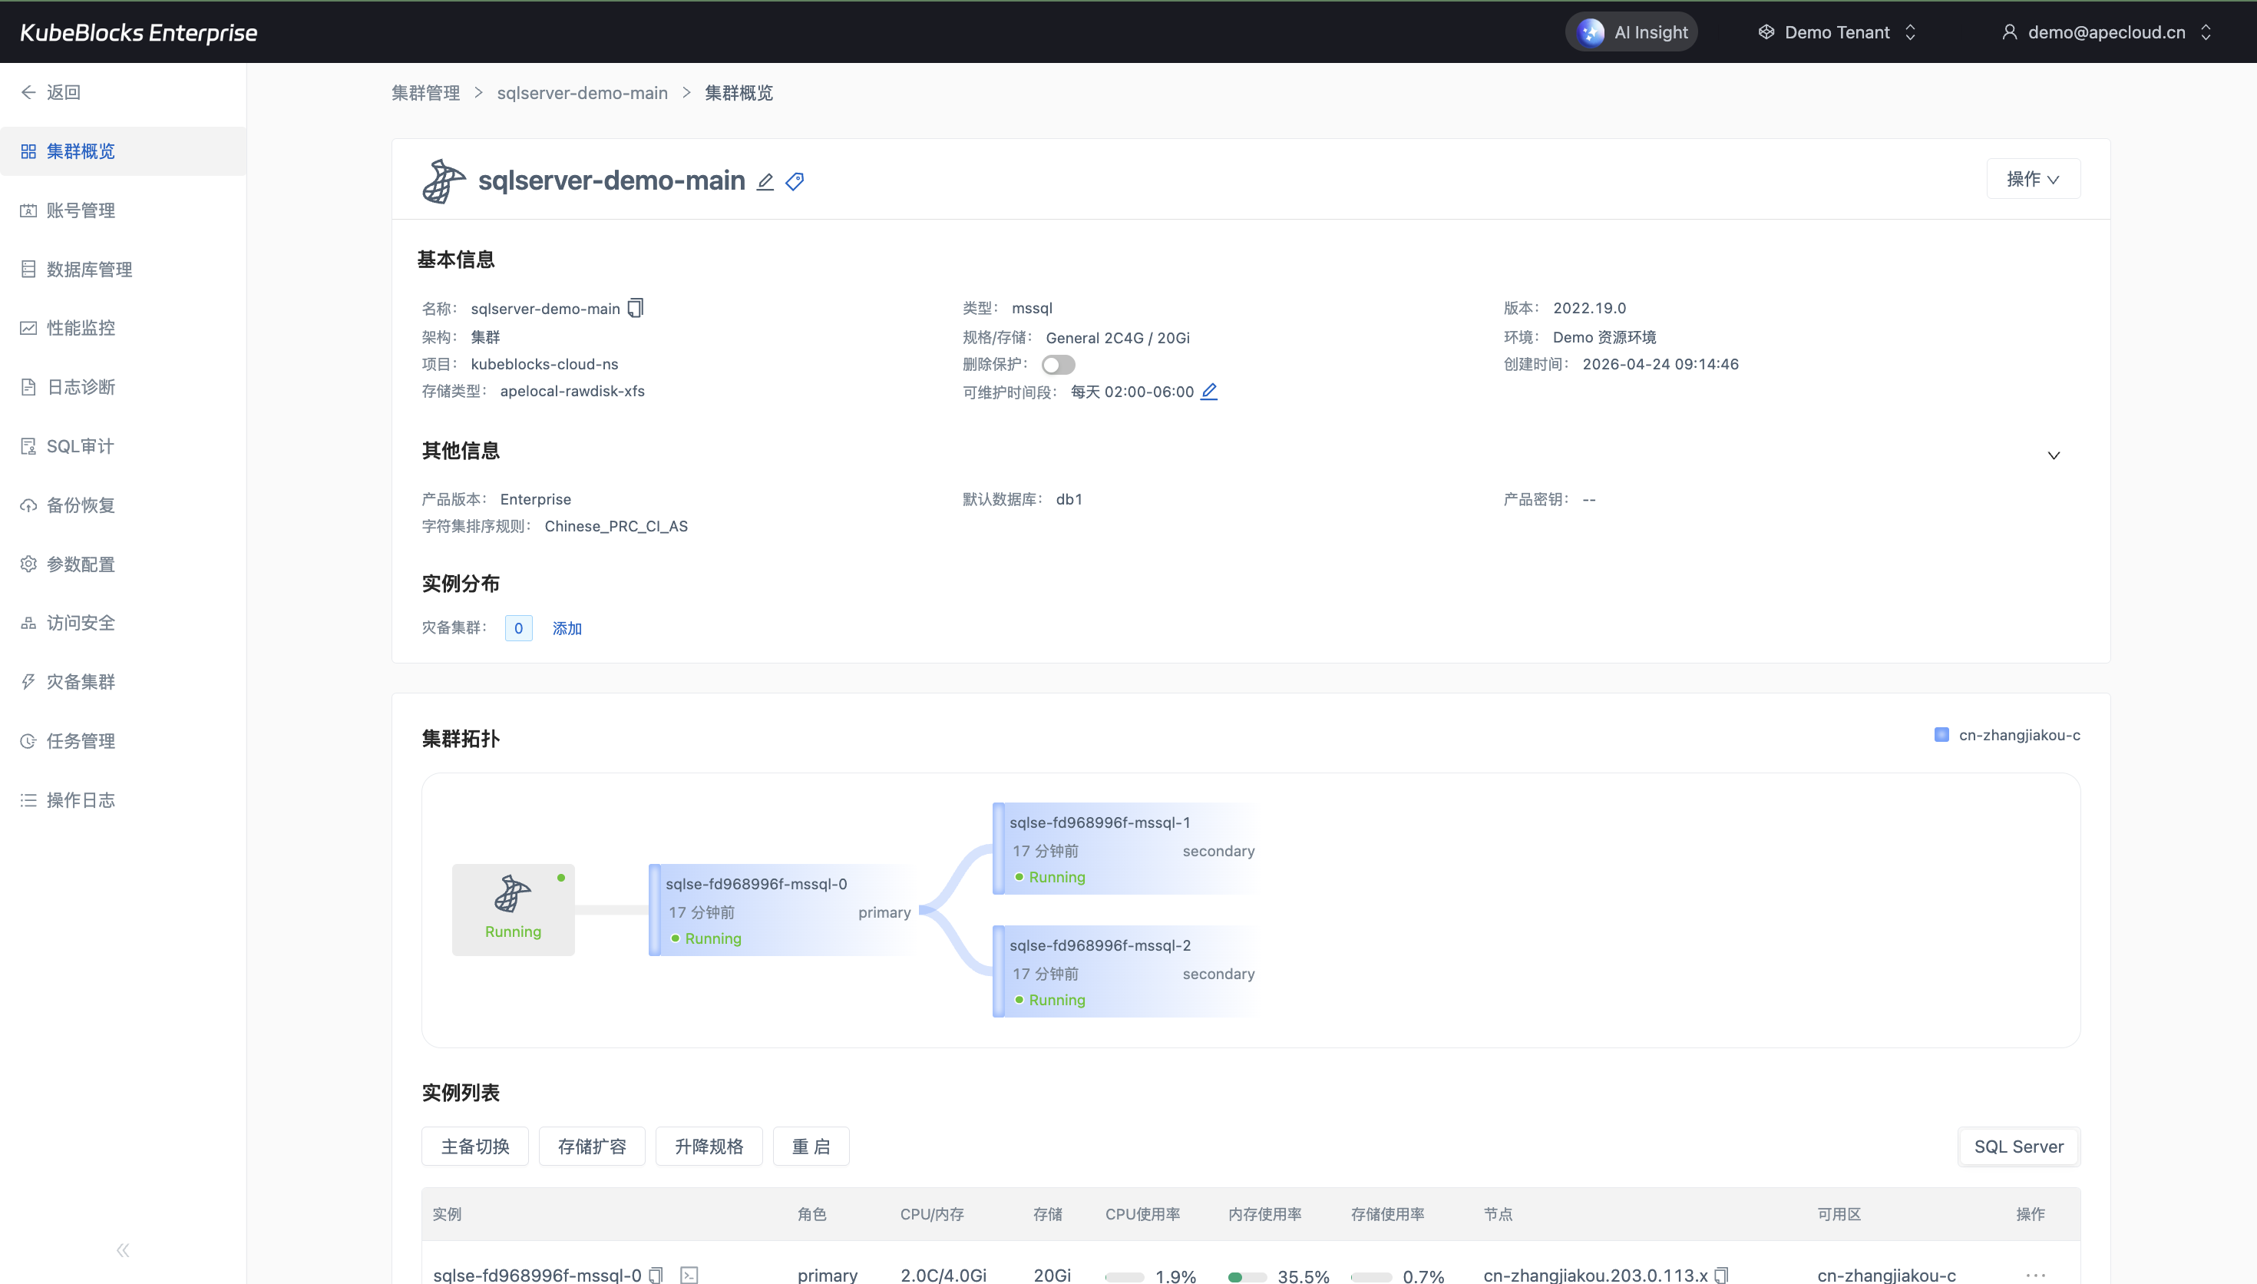This screenshot has height=1284, width=2257.
Task: Click the 添加 link for 灾备集群
Action: click(x=567, y=628)
